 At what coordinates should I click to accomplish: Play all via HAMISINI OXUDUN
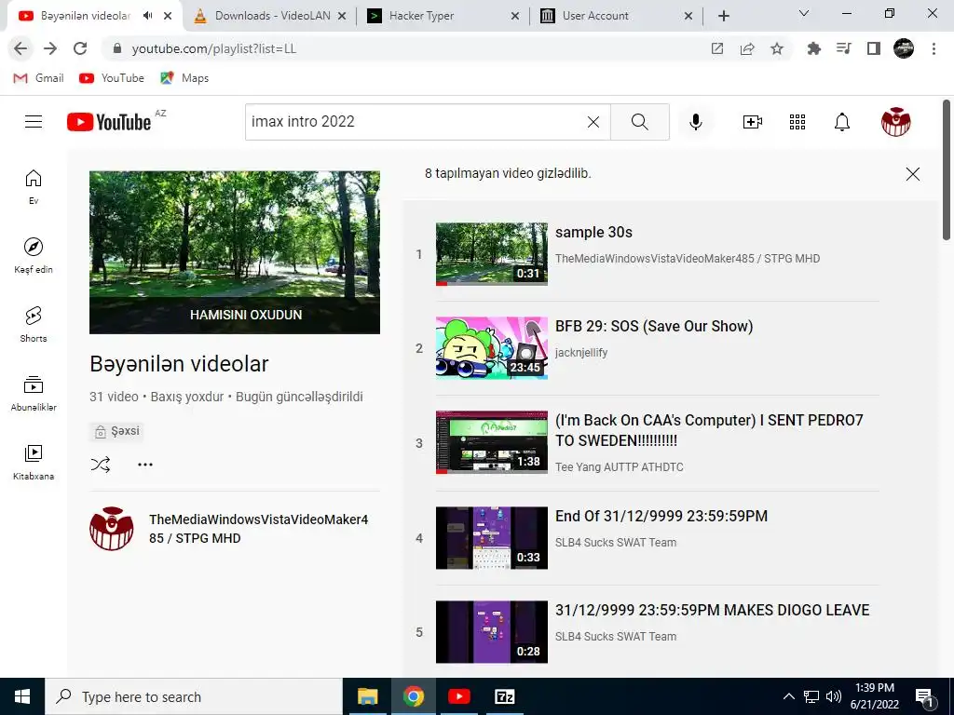coord(246,315)
